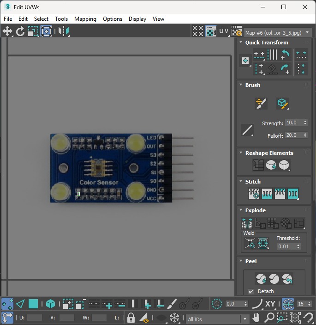This screenshot has width=316, height=325.
Task: Click the Mirror Selected Subobjects icon
Action: pos(64,31)
